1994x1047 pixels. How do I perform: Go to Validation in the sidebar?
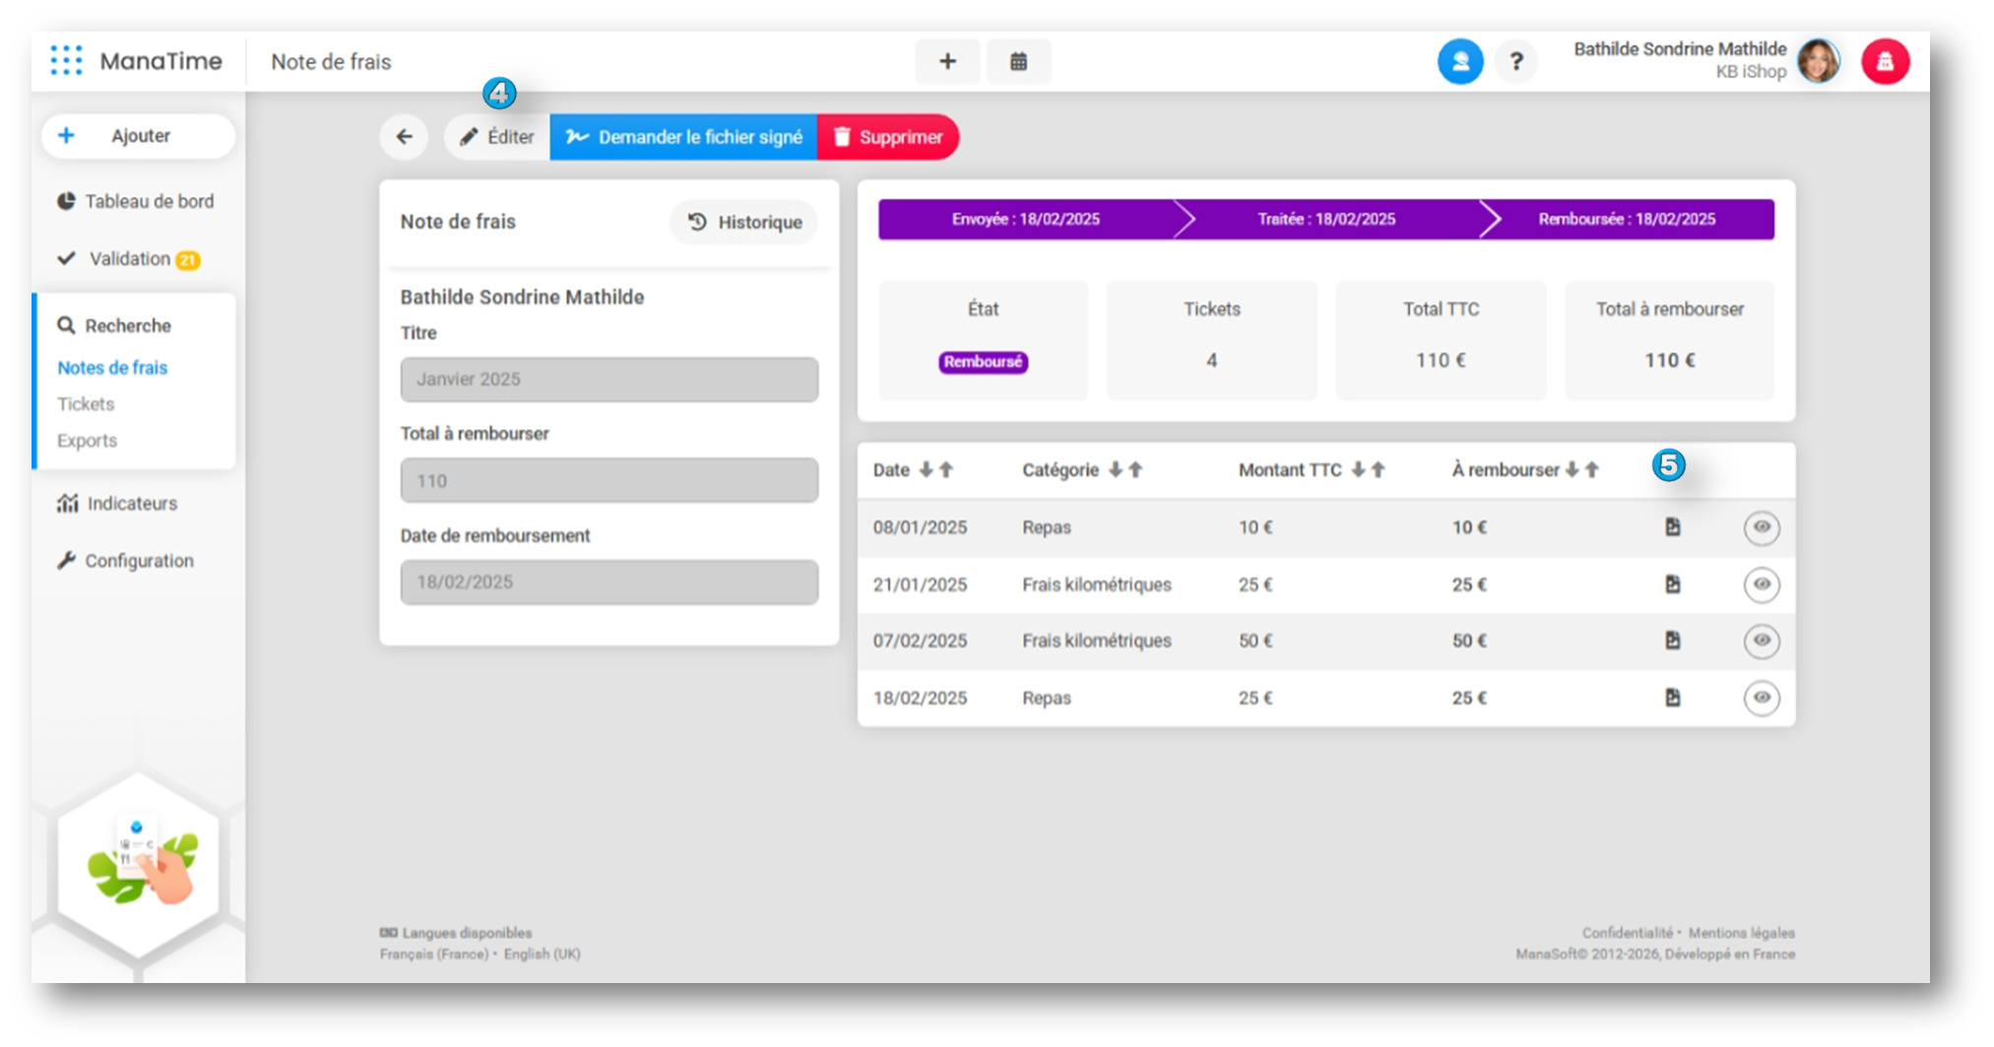[129, 259]
